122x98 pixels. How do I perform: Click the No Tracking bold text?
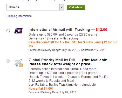64,85
